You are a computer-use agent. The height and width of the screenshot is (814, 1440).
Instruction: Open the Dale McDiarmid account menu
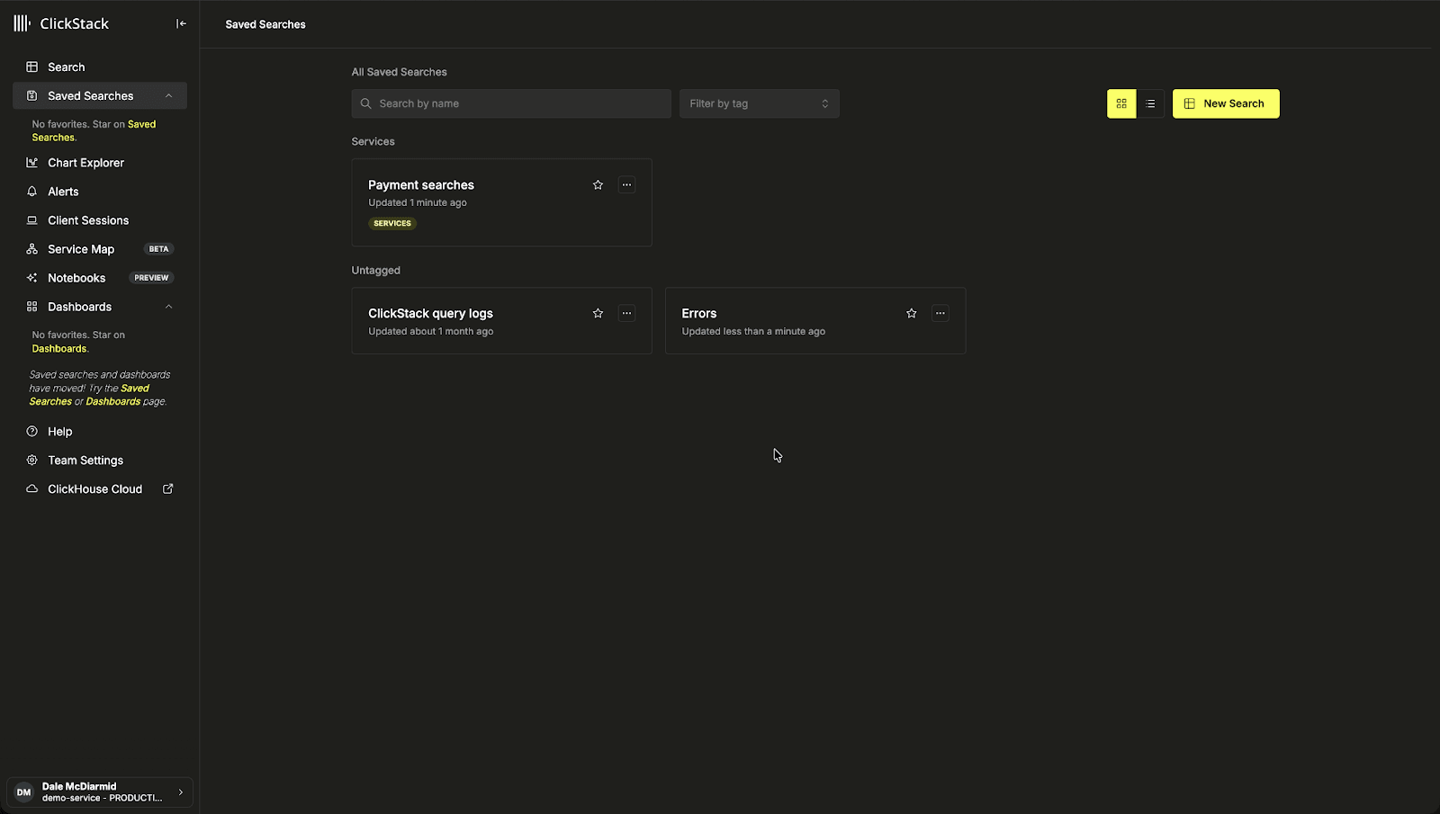point(100,792)
